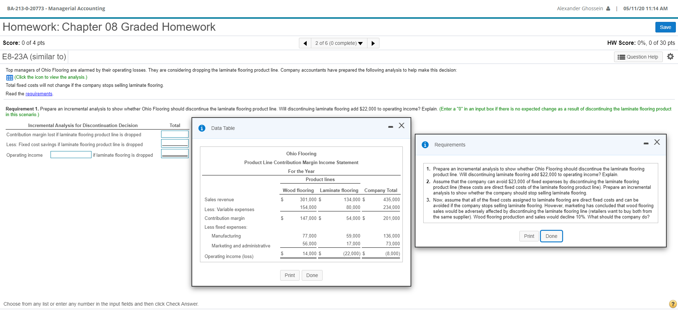678x312 pixels.
Task: Open the settings gear icon
Action: 670,56
